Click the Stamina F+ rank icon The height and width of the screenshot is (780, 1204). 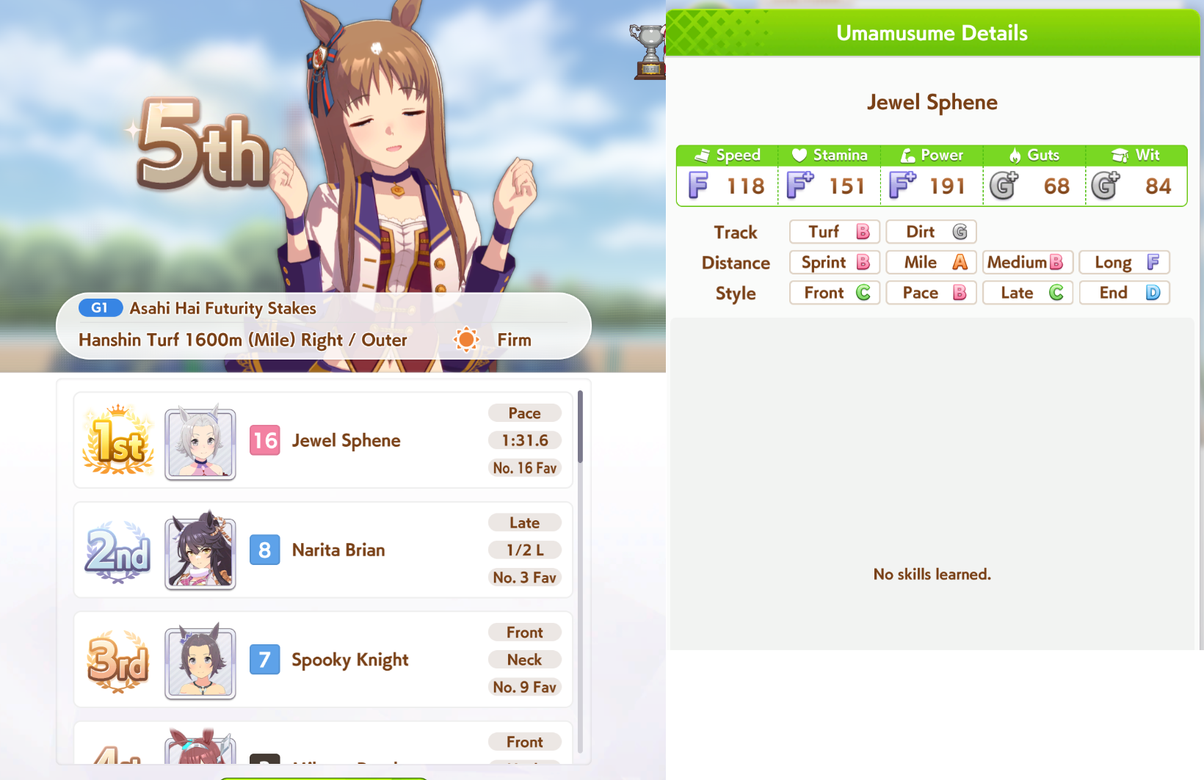(799, 186)
